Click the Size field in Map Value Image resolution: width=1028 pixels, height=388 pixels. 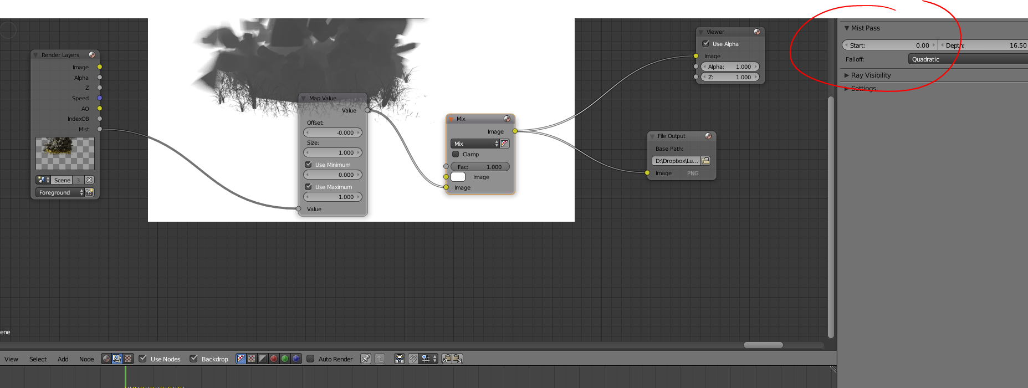(x=333, y=152)
